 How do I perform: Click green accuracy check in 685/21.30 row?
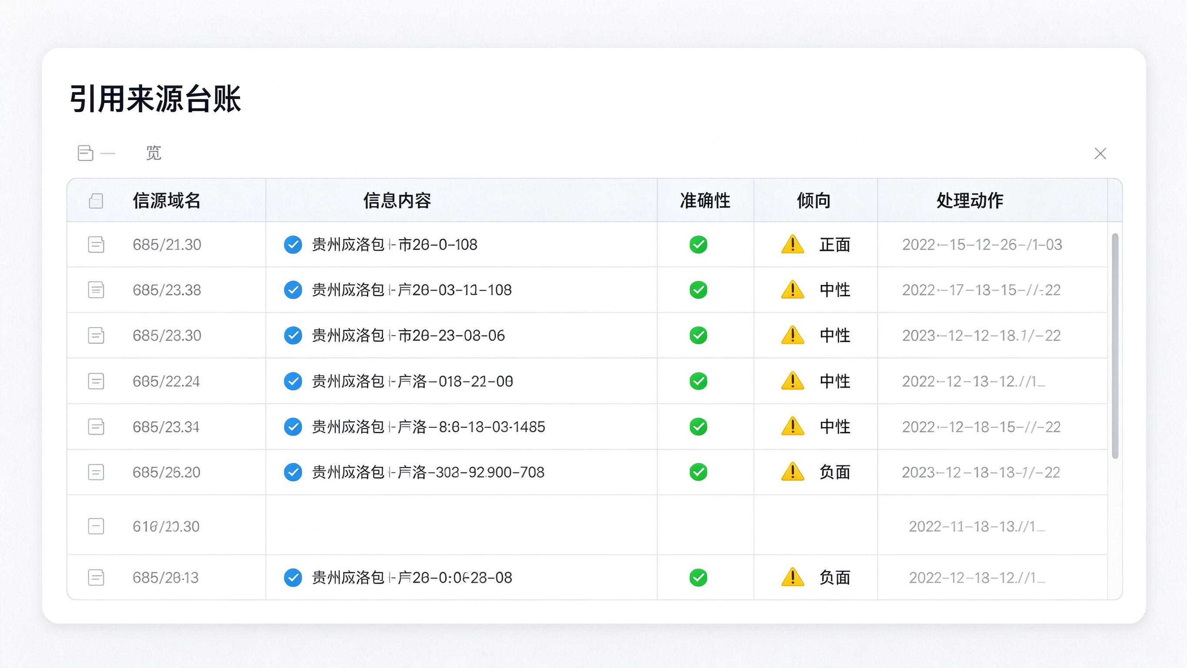(698, 244)
